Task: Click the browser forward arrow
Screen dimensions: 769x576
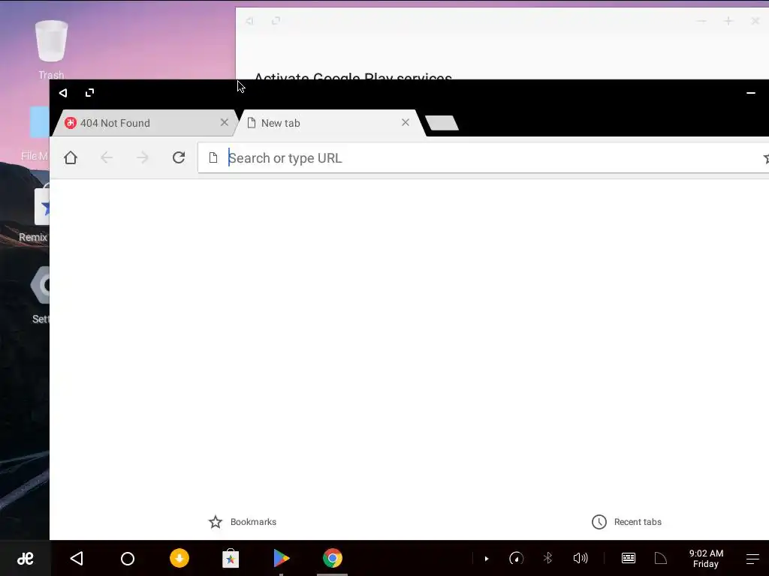Action: click(x=143, y=157)
